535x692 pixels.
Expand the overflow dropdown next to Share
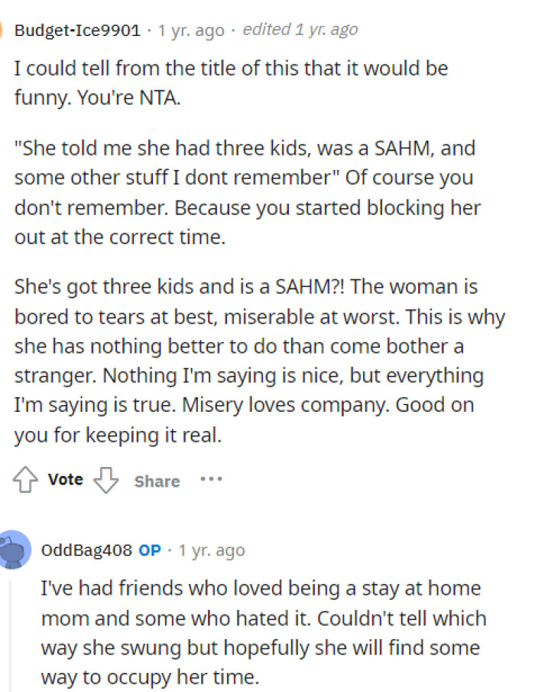(x=212, y=480)
